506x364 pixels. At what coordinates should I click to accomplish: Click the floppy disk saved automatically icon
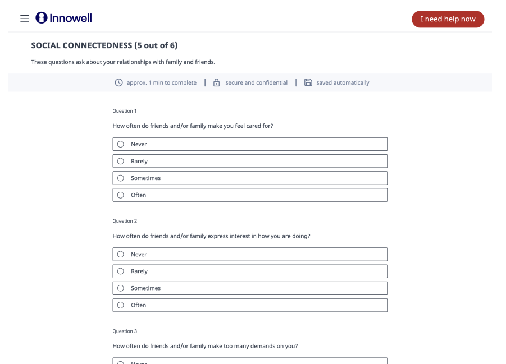[x=308, y=82]
